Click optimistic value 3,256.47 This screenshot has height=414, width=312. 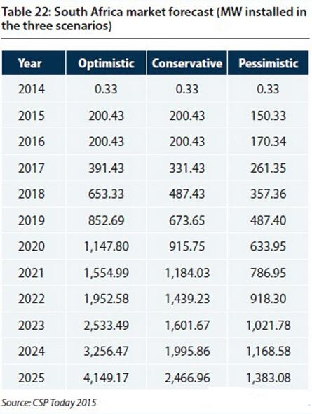(x=106, y=351)
